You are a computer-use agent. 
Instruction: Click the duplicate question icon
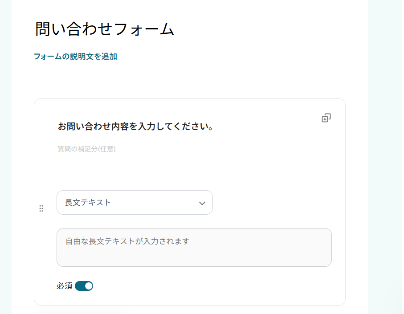click(326, 118)
